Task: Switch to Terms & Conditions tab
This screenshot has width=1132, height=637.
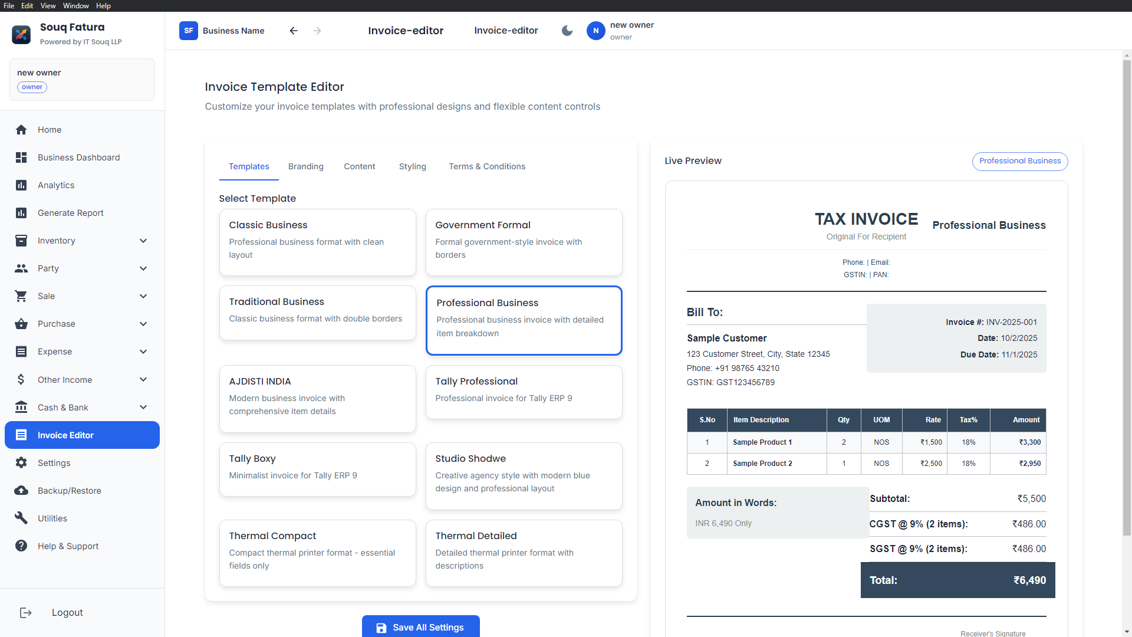Action: pos(487,167)
